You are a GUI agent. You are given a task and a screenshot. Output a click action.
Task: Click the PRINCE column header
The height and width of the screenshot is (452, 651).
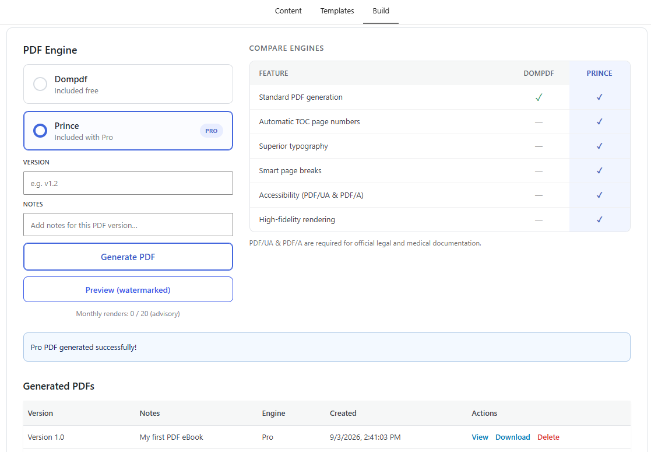599,73
